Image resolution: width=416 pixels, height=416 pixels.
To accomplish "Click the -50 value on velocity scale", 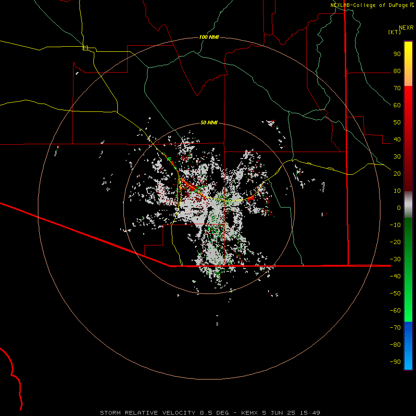I will (x=395, y=294).
